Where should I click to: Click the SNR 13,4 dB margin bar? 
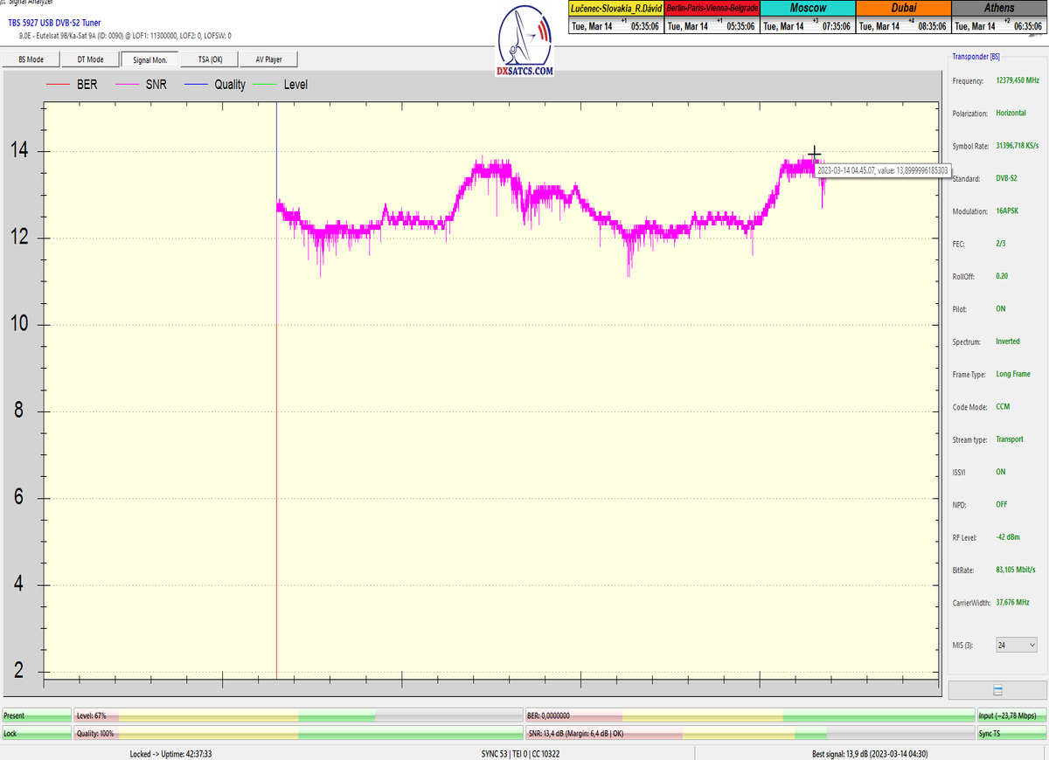[748, 734]
